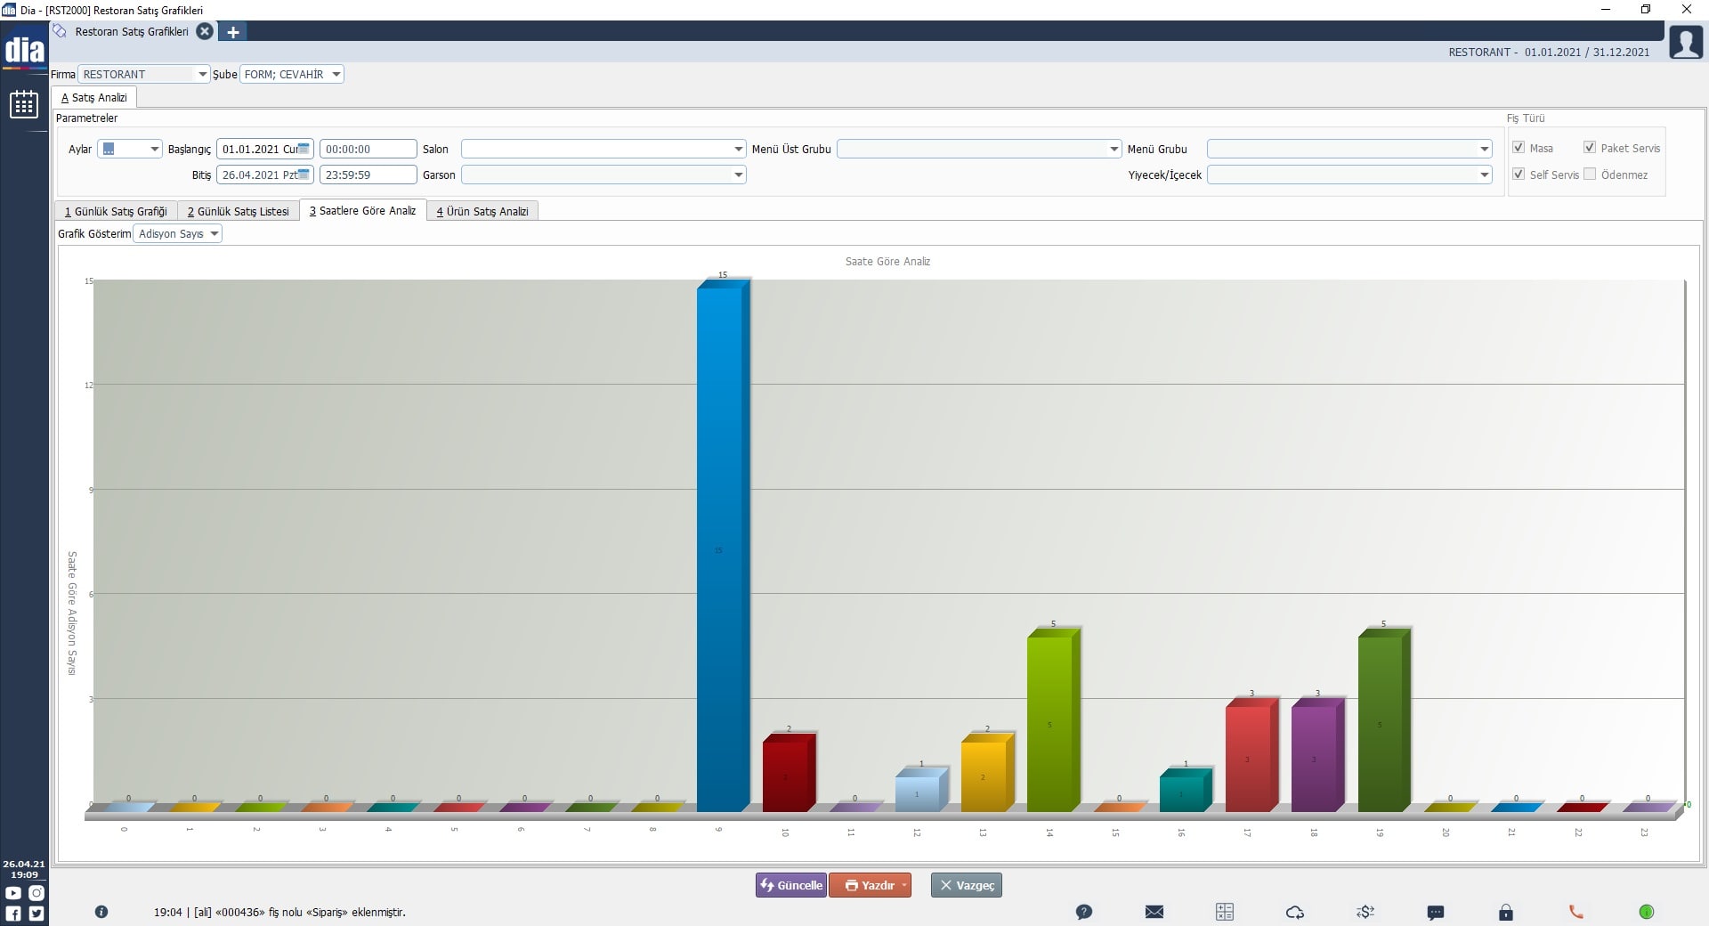The width and height of the screenshot is (1709, 926).
Task: Click the dark green bar for hour 19
Action: point(1384,720)
